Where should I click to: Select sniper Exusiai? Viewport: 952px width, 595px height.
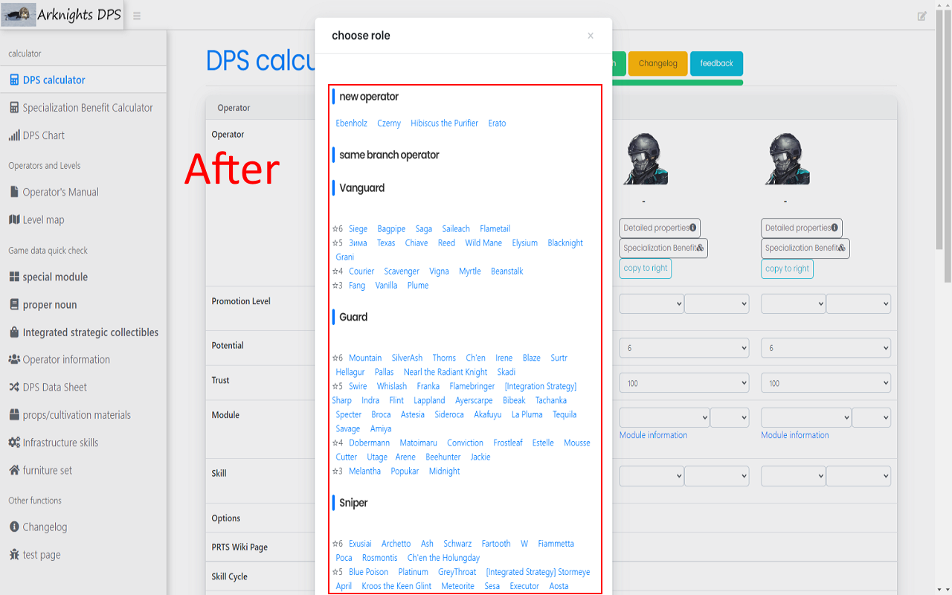click(360, 544)
